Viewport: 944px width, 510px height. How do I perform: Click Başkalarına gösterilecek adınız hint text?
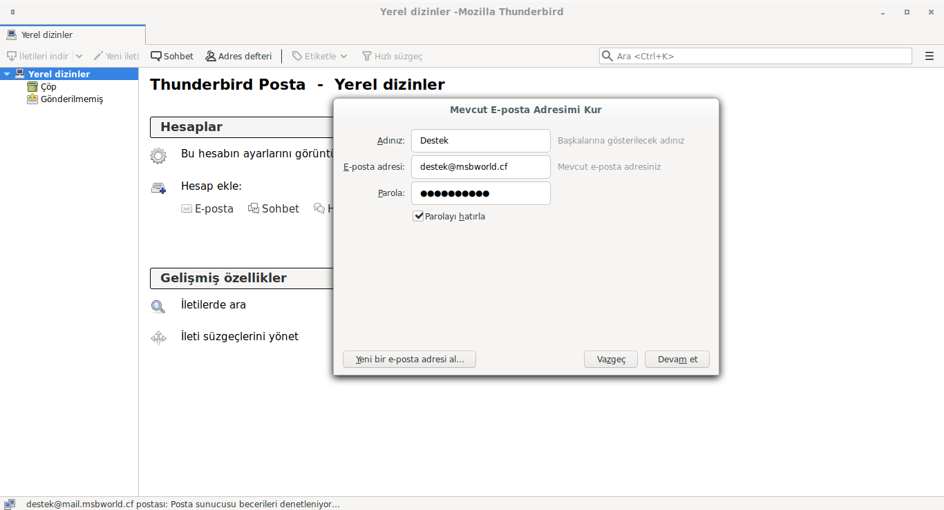(621, 141)
